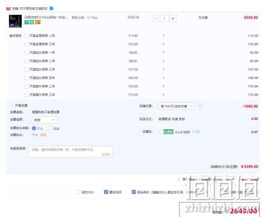Open the S1 Max product title link

(46, 17)
